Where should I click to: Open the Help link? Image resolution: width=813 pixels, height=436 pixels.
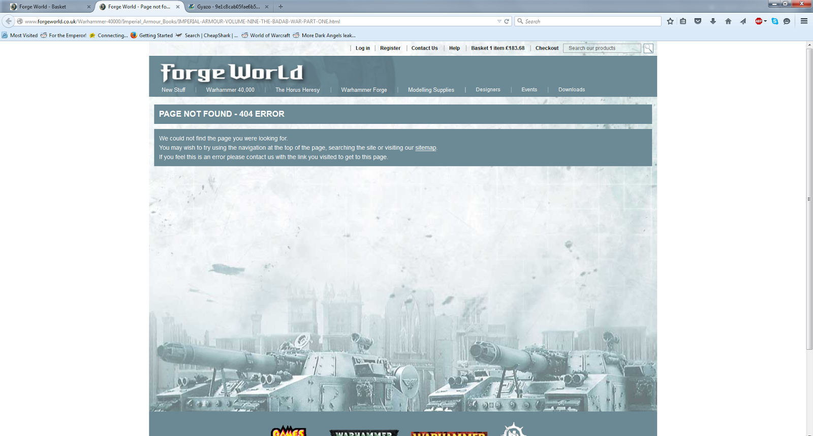[x=454, y=48]
